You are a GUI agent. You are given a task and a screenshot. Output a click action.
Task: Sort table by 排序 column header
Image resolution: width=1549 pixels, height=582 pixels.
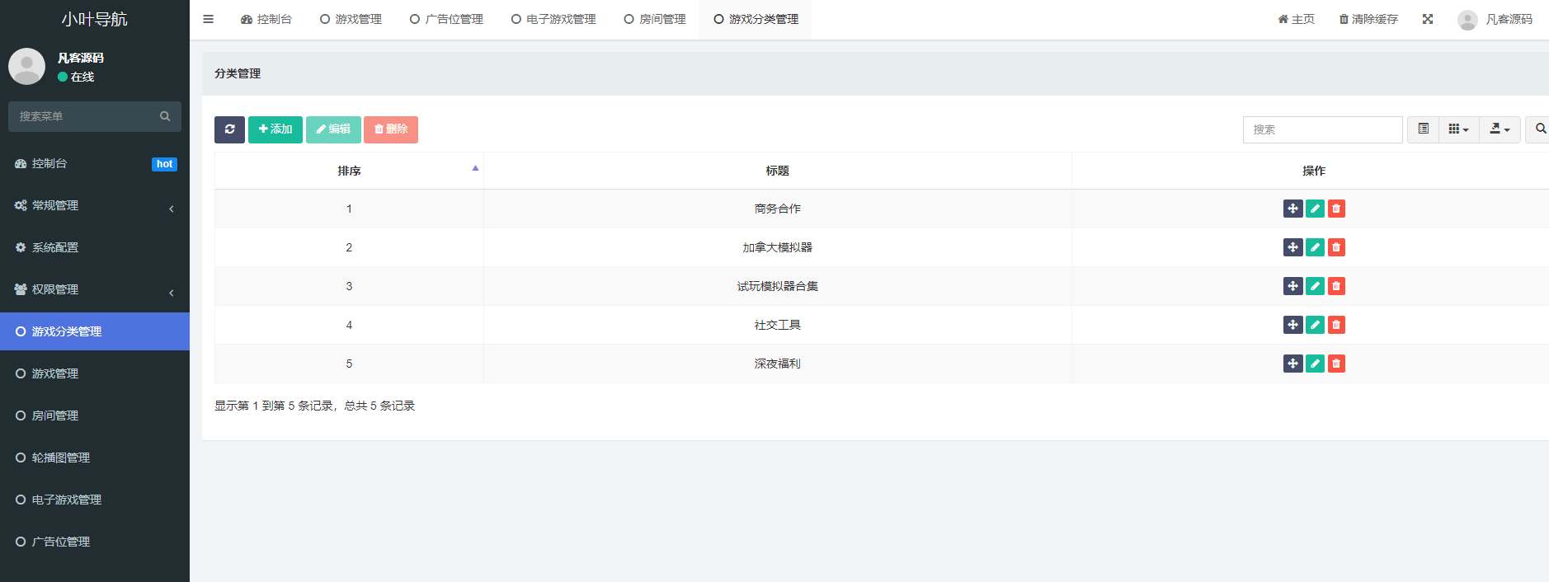pos(349,171)
